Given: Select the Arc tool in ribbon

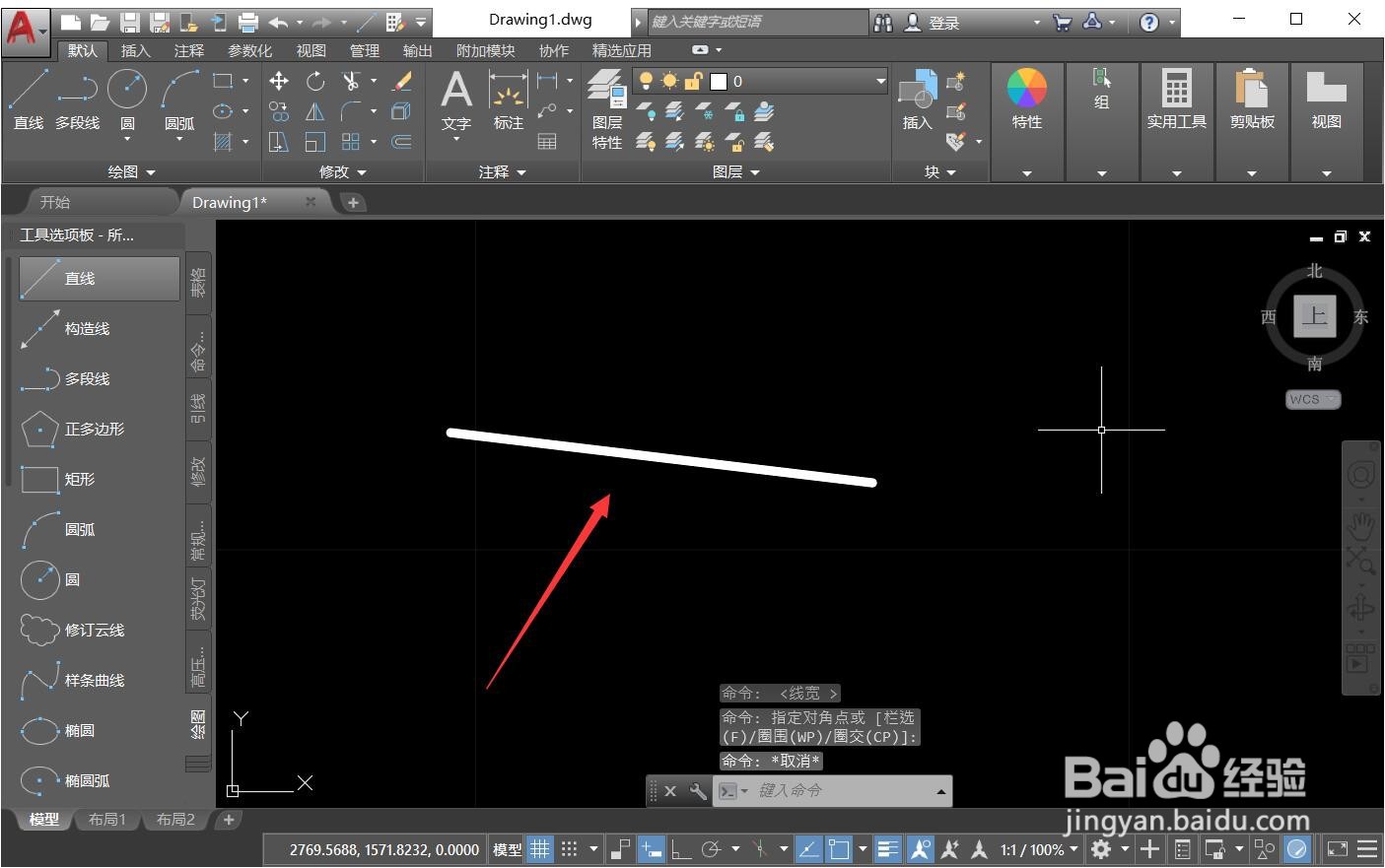Looking at the screenshot, I should (x=179, y=100).
